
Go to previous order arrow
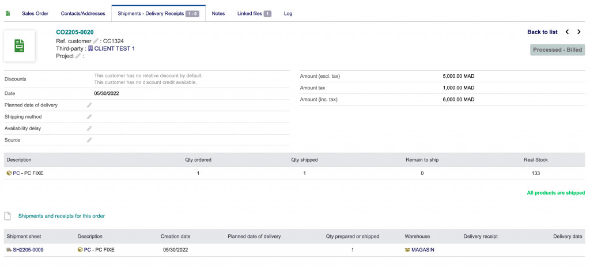click(567, 32)
